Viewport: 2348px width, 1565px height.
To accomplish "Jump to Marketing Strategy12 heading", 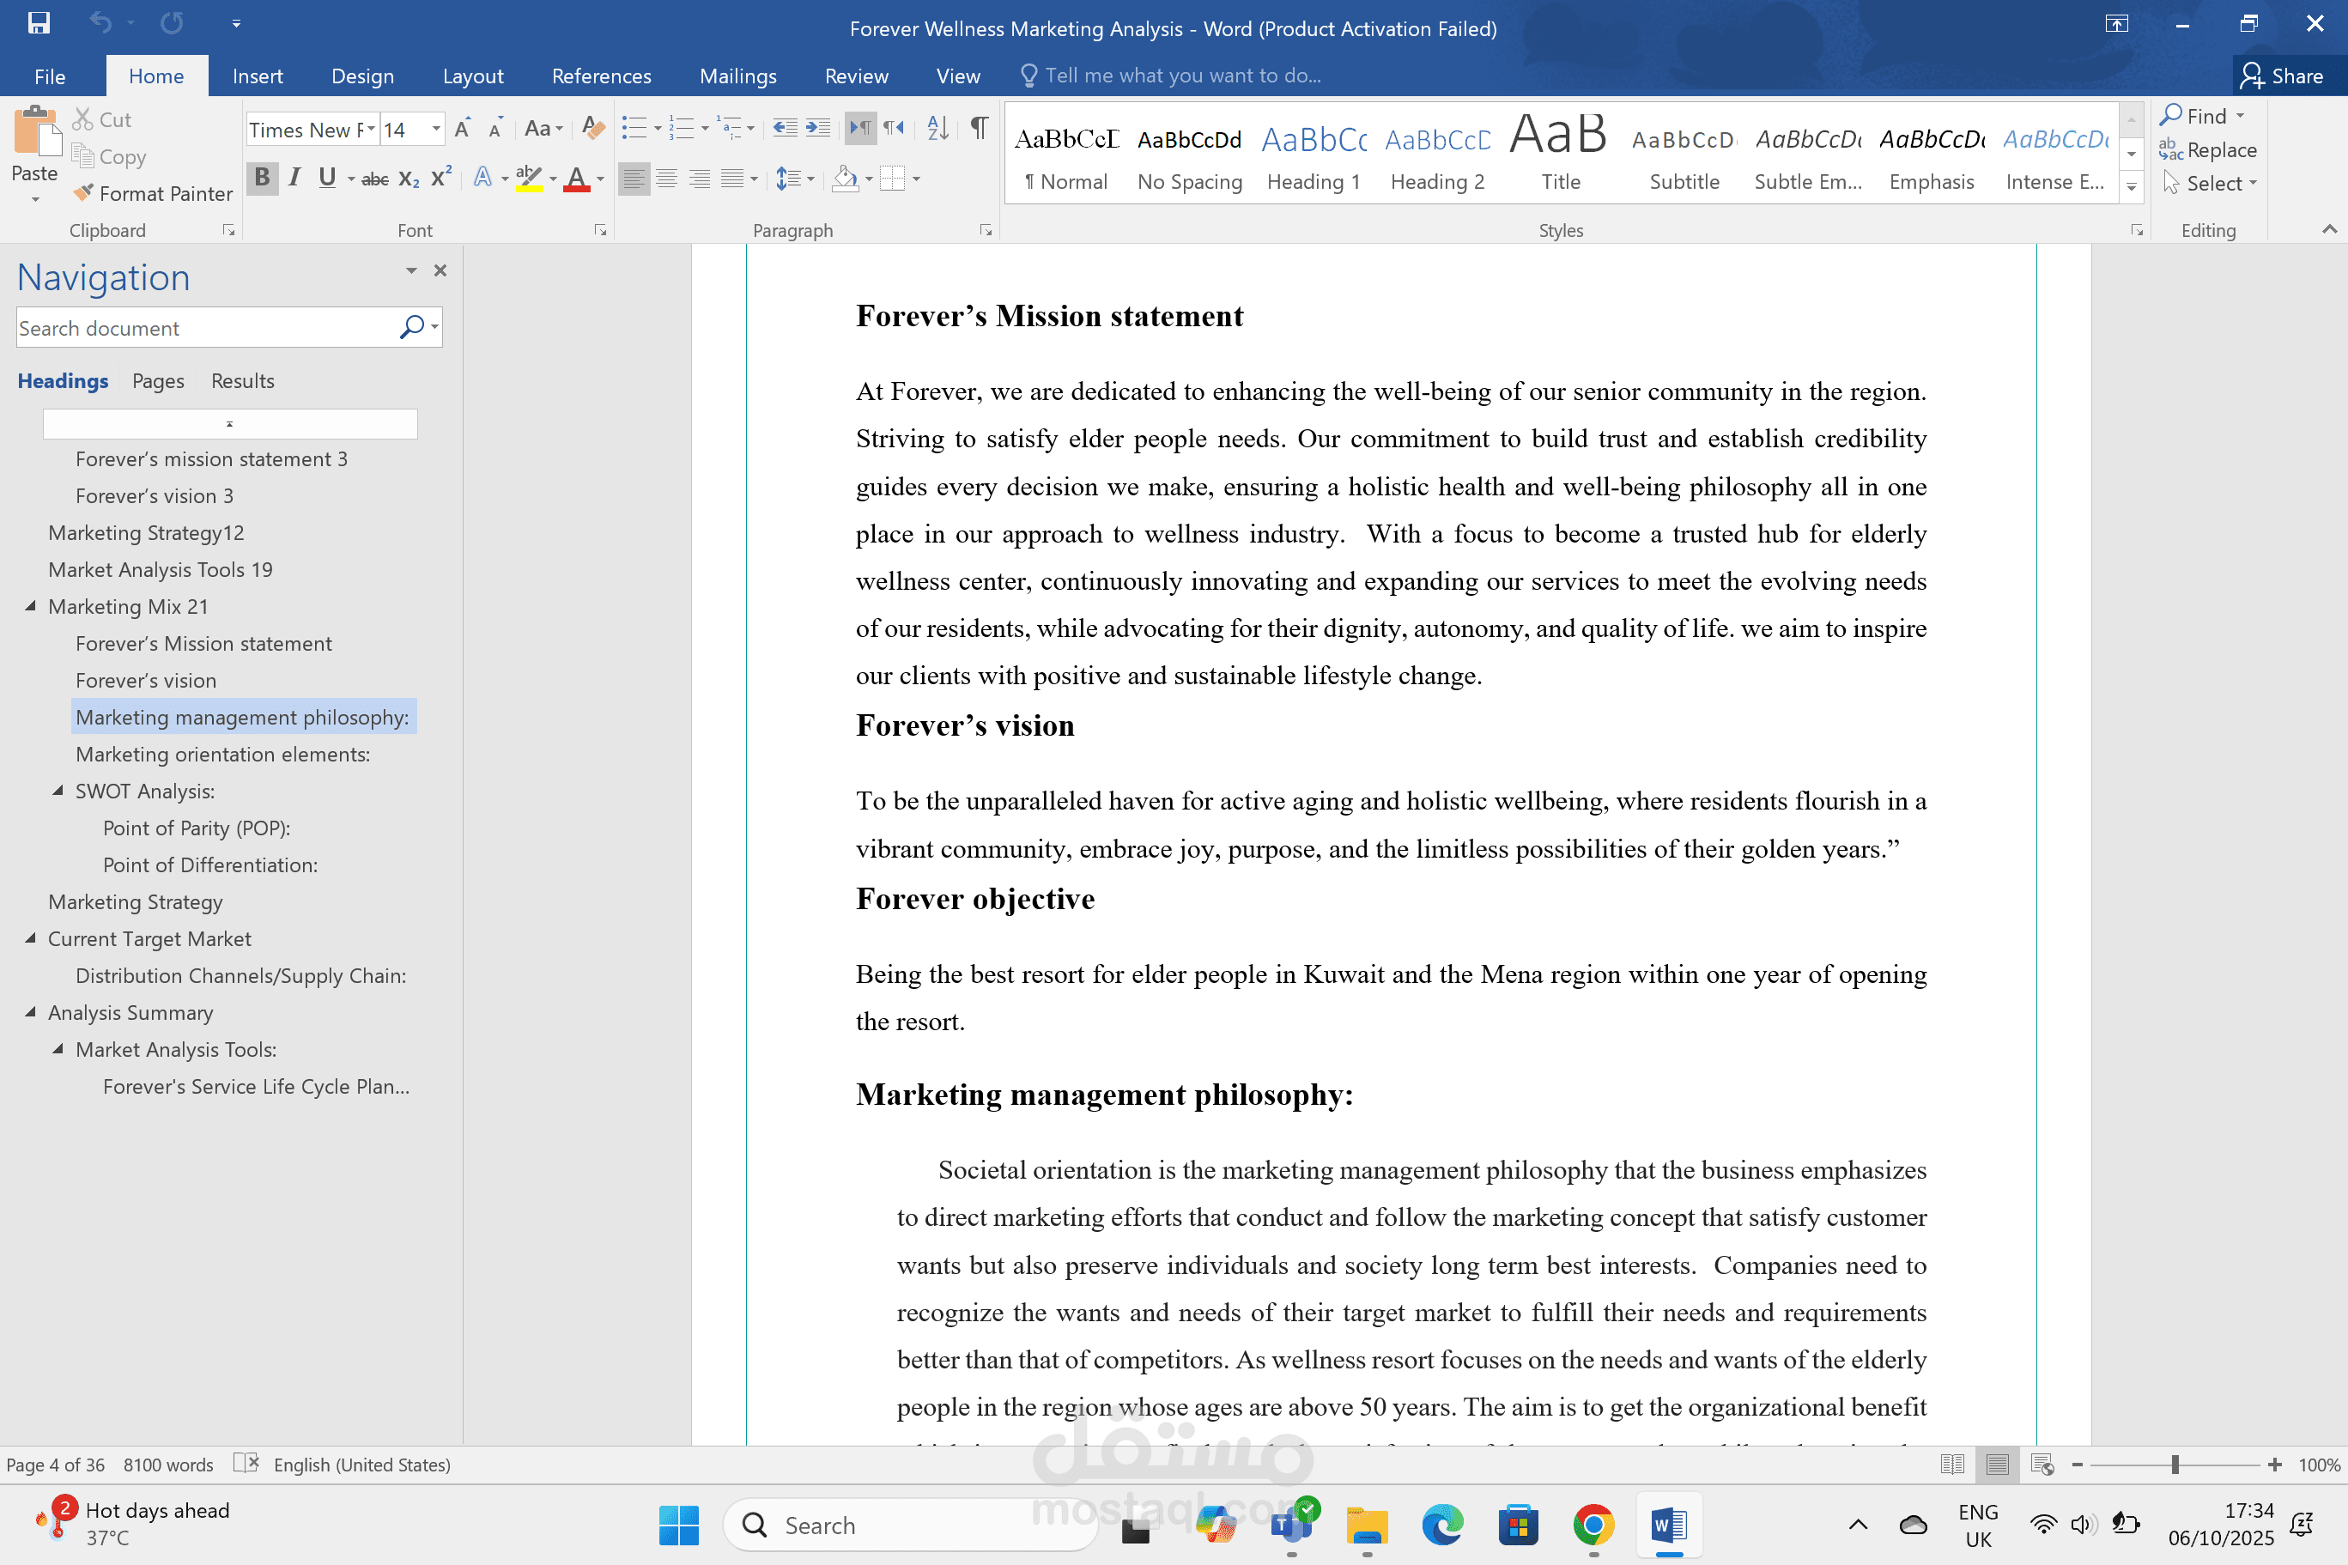I will (146, 532).
